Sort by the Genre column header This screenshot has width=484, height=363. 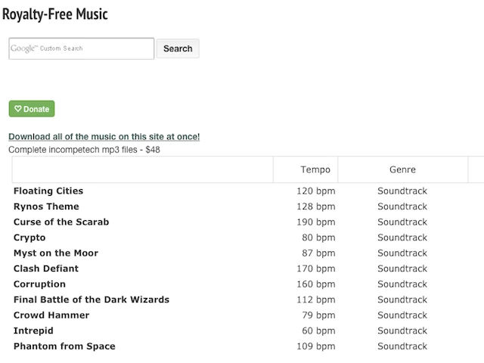coord(402,169)
